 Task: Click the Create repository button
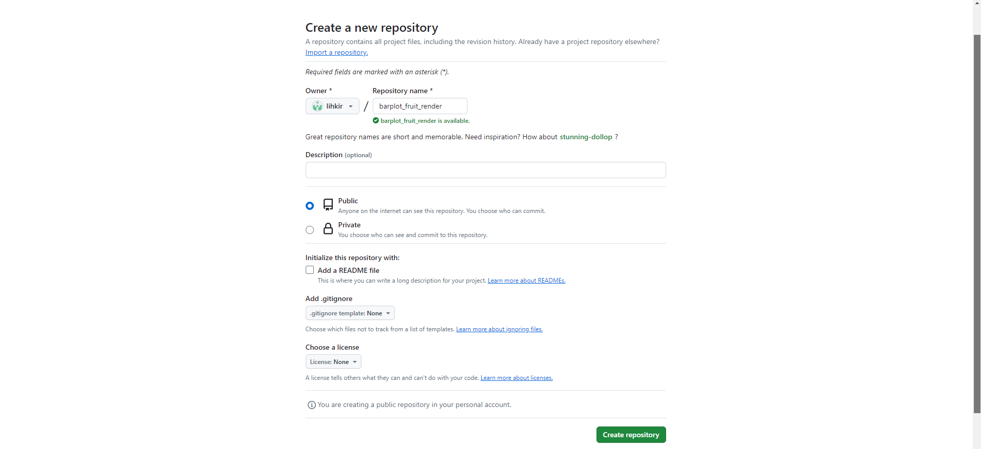point(631,435)
